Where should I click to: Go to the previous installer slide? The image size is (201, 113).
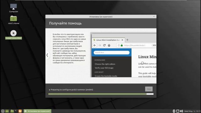pyautogui.click(x=47, y=55)
